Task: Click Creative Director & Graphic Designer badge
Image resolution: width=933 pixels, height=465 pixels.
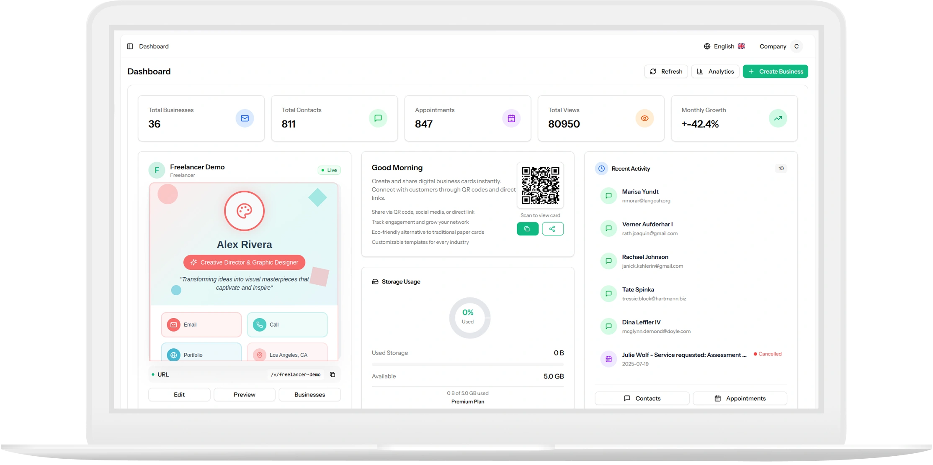Action: [x=244, y=263]
